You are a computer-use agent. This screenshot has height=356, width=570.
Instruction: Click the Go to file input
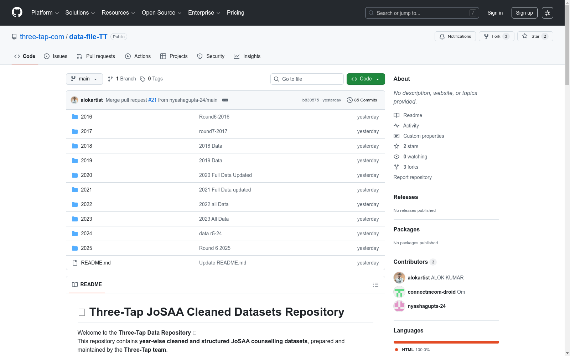(x=307, y=79)
